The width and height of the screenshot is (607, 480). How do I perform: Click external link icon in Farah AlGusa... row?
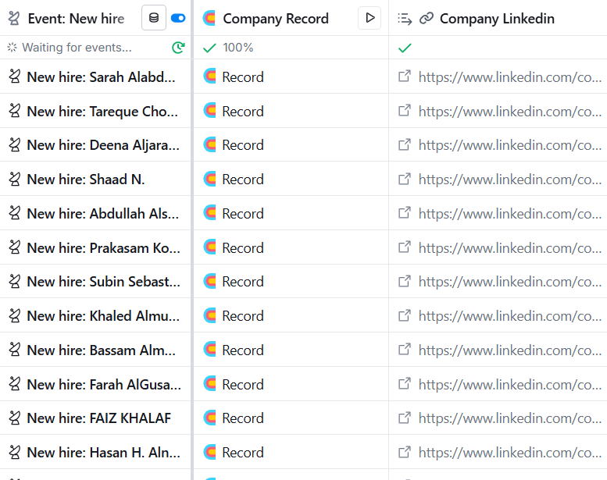pyautogui.click(x=405, y=383)
